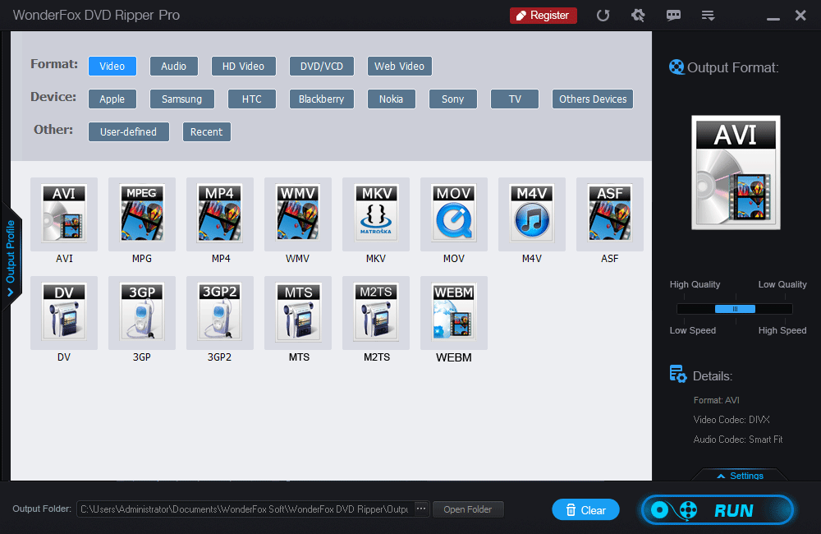Show Sony device profiles

(453, 99)
